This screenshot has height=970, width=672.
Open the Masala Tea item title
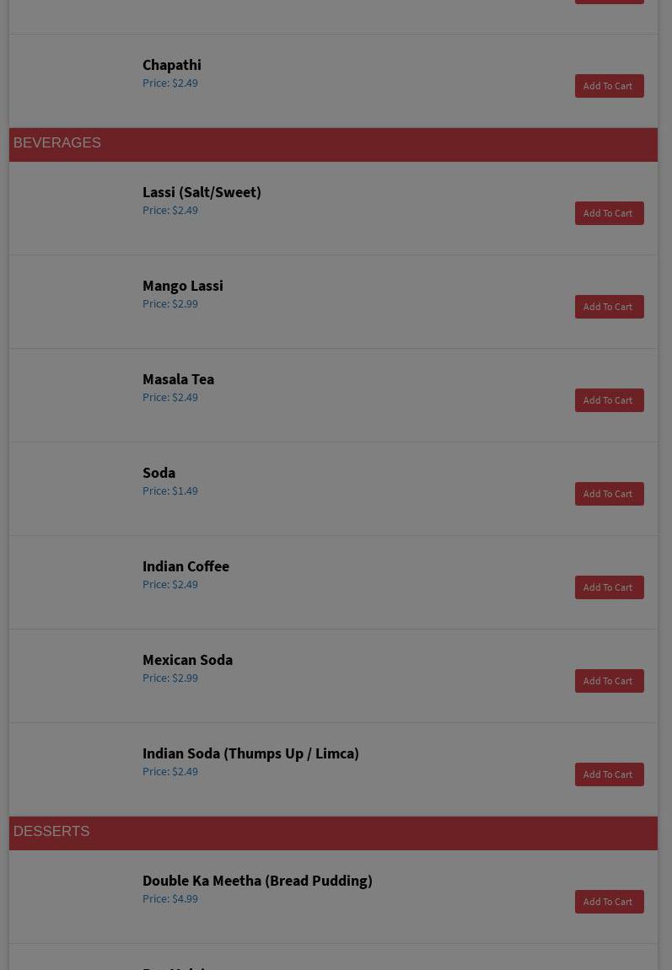[178, 379]
